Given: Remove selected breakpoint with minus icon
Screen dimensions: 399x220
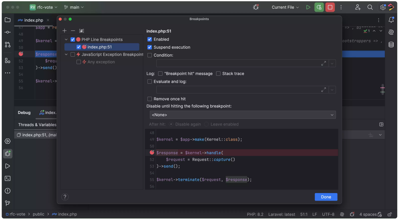Looking at the screenshot, I should click(73, 31).
